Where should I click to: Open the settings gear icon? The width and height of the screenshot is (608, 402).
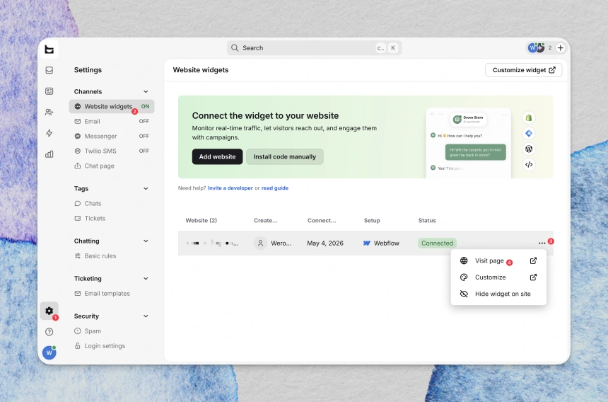pyautogui.click(x=49, y=311)
